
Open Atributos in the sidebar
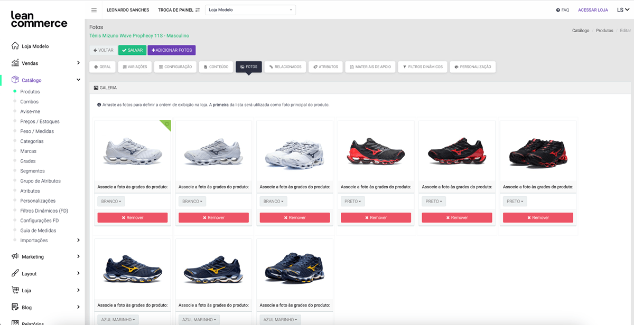(x=30, y=191)
